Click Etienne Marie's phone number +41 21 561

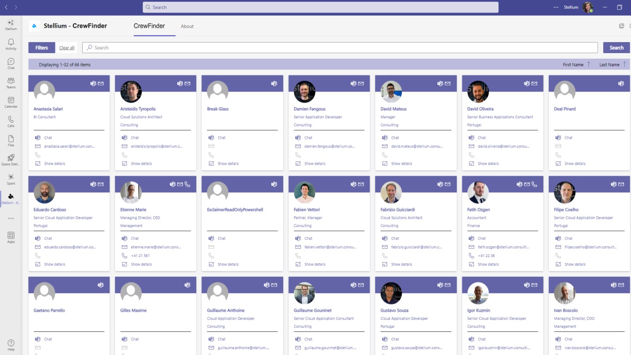pos(140,256)
